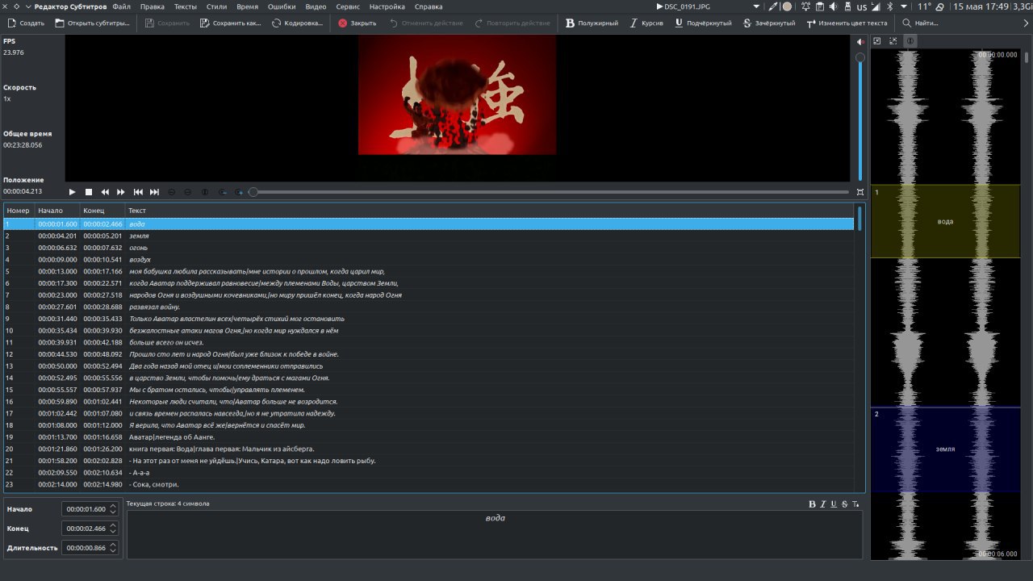Click underline icon above the text editor
1033x581 pixels.
(834, 504)
